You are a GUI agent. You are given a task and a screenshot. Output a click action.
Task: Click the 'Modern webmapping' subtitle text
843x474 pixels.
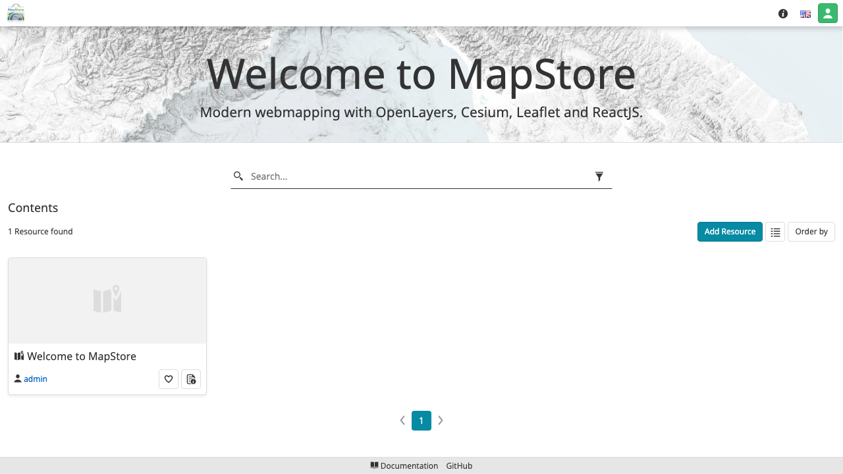click(421, 113)
